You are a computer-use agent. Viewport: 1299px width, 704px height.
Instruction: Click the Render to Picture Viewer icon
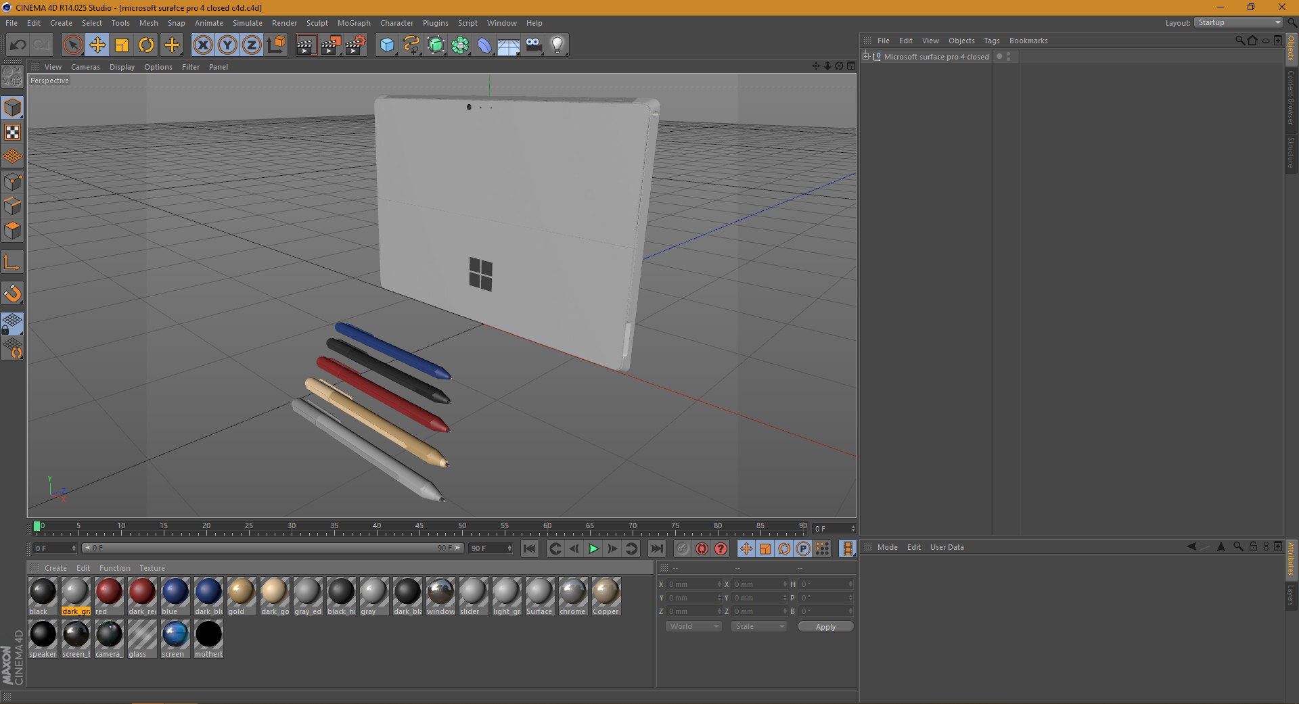(330, 45)
